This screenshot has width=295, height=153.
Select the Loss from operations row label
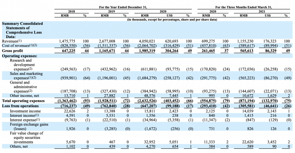coord(20,106)
